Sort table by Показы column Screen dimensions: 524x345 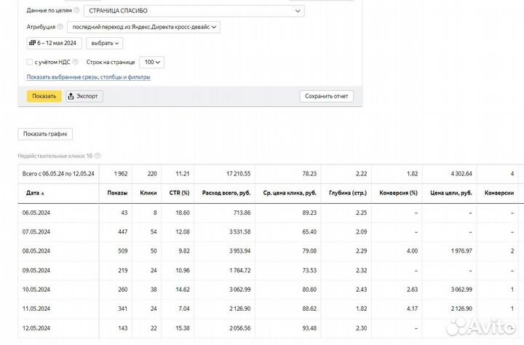click(117, 193)
